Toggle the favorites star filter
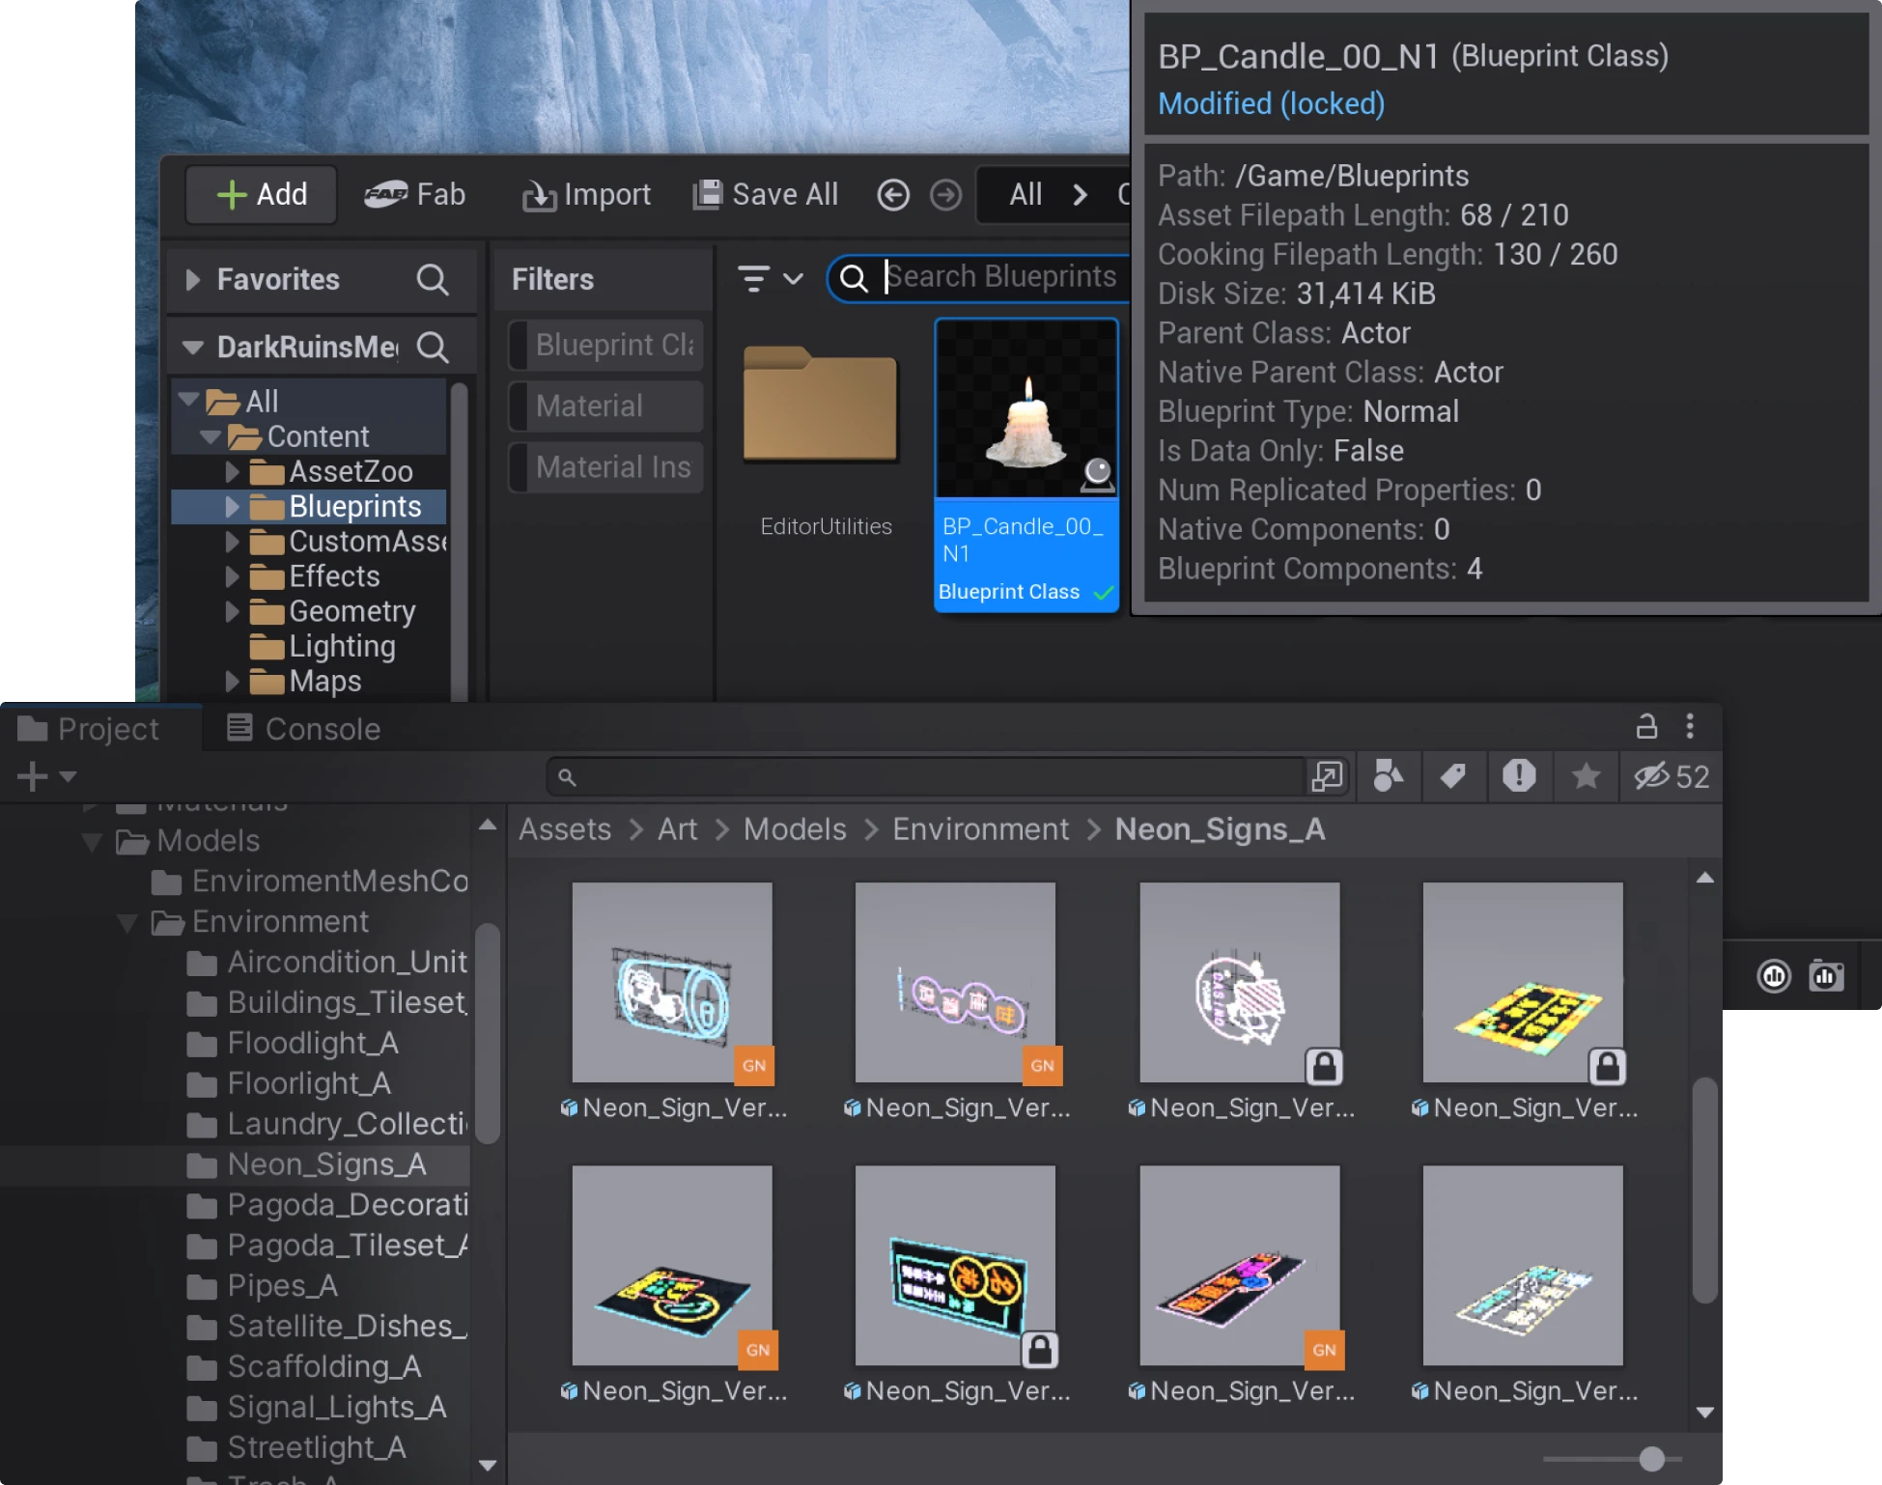The height and width of the screenshot is (1485, 1882). click(x=1585, y=775)
